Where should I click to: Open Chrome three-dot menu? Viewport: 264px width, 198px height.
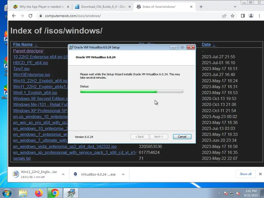tap(259, 16)
